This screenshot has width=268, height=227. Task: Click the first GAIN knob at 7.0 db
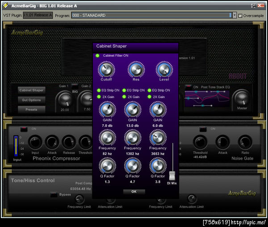pyautogui.click(x=107, y=110)
